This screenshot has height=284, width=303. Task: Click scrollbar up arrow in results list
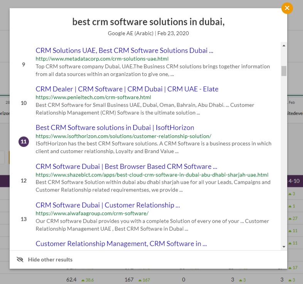point(284,45)
